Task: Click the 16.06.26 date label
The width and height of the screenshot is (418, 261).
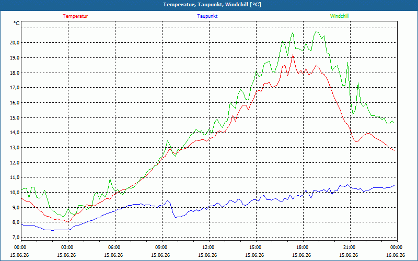Action: tap(396, 255)
